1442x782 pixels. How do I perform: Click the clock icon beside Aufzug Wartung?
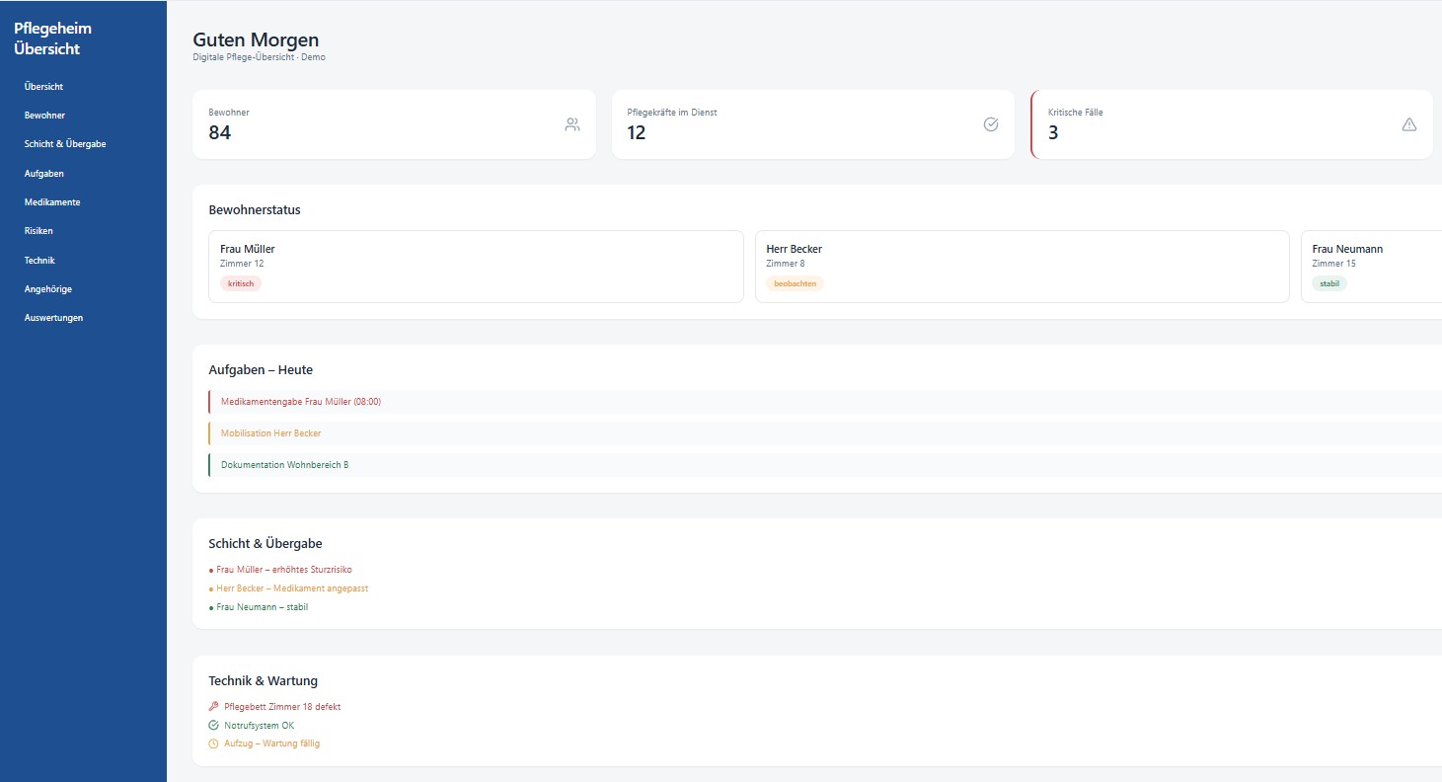(213, 743)
